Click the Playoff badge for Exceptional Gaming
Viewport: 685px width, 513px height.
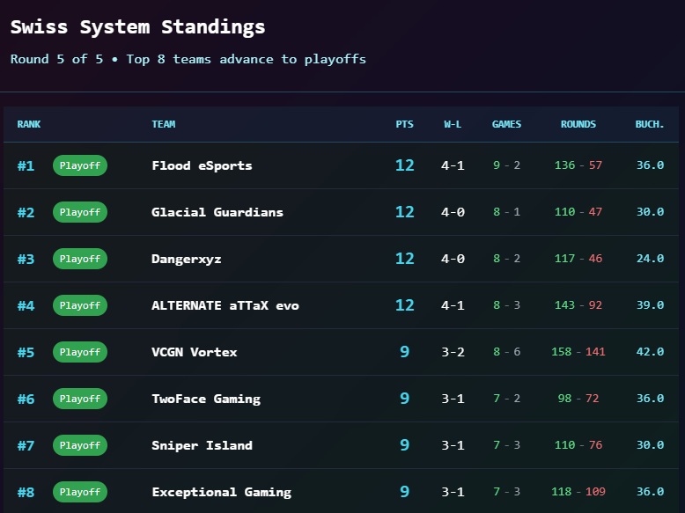(80, 492)
